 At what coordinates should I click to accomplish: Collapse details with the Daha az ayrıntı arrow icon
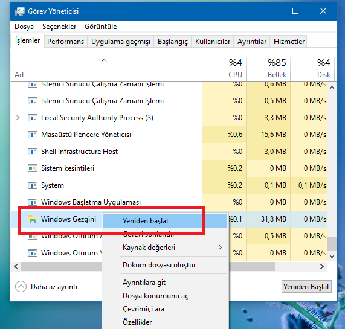coord(21,287)
